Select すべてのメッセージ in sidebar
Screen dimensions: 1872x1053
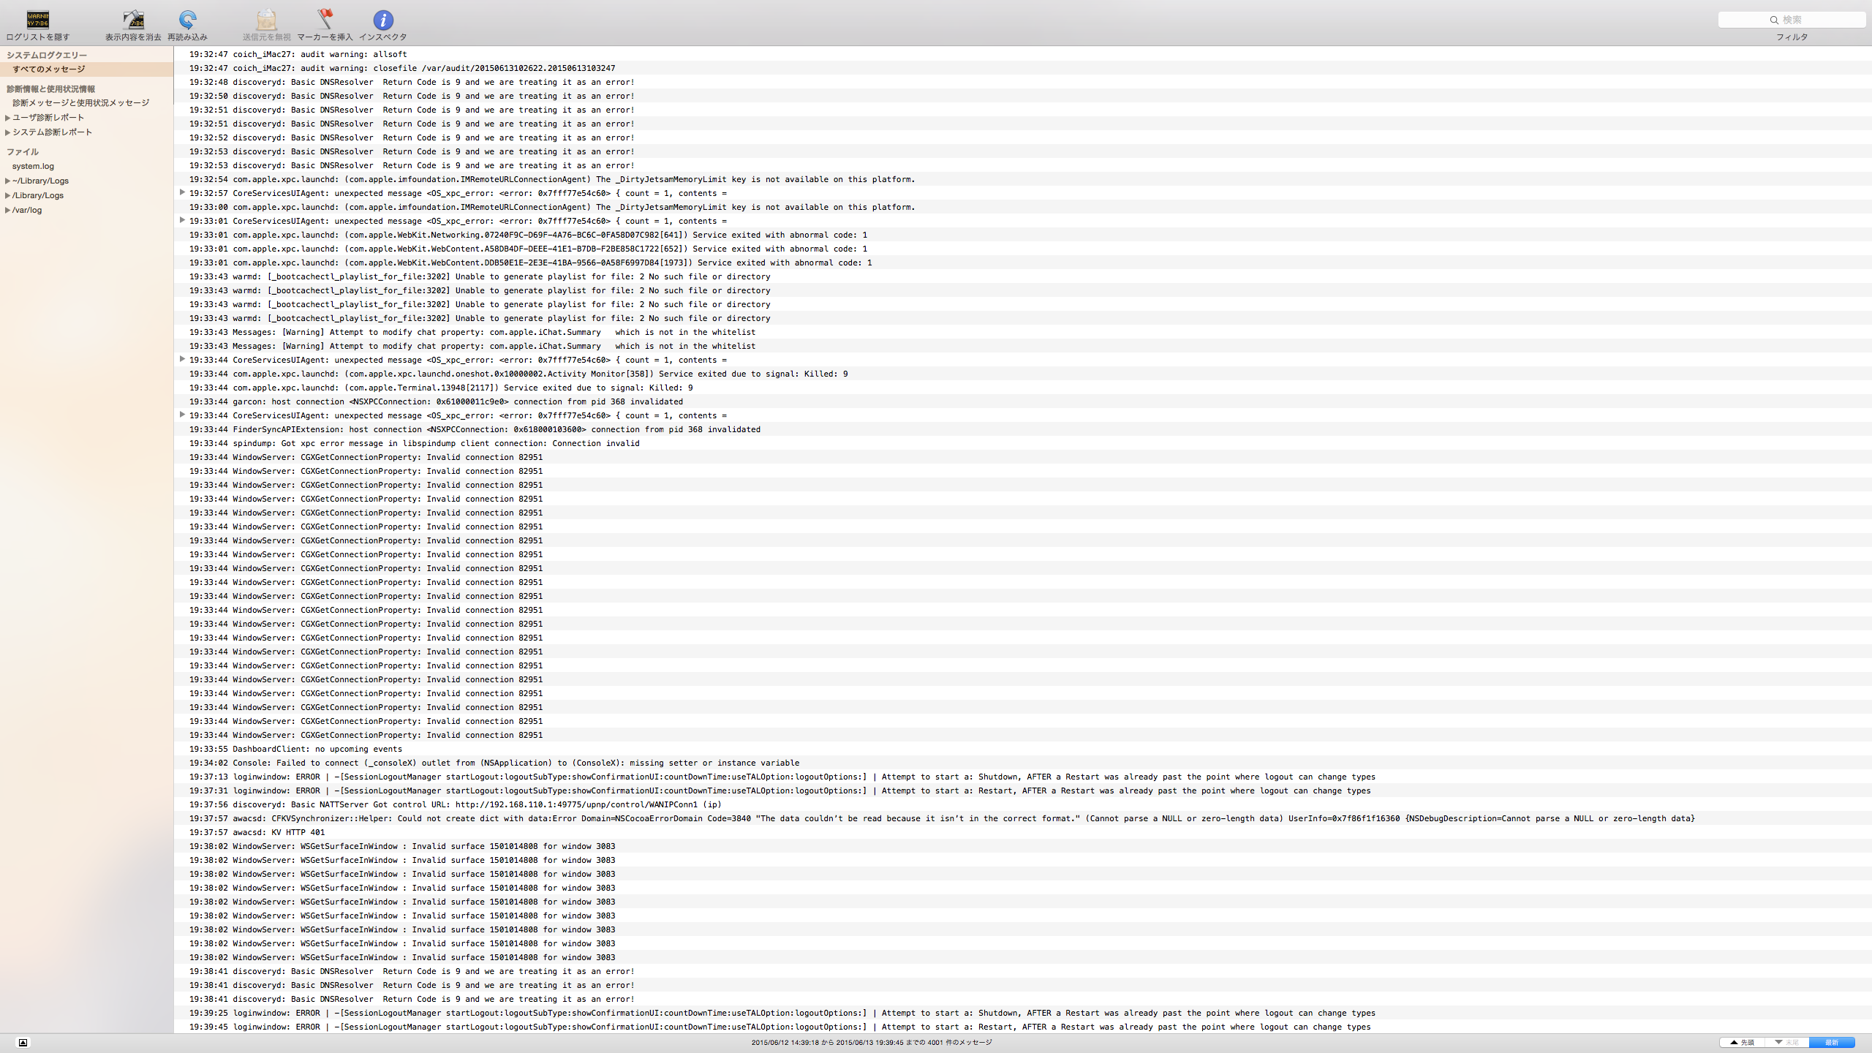(x=48, y=69)
